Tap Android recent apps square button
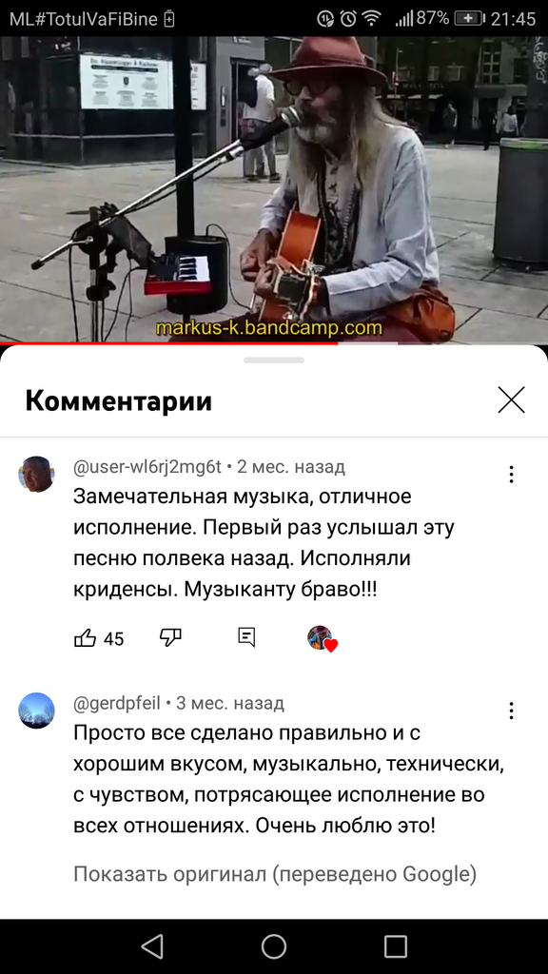 pyautogui.click(x=395, y=946)
